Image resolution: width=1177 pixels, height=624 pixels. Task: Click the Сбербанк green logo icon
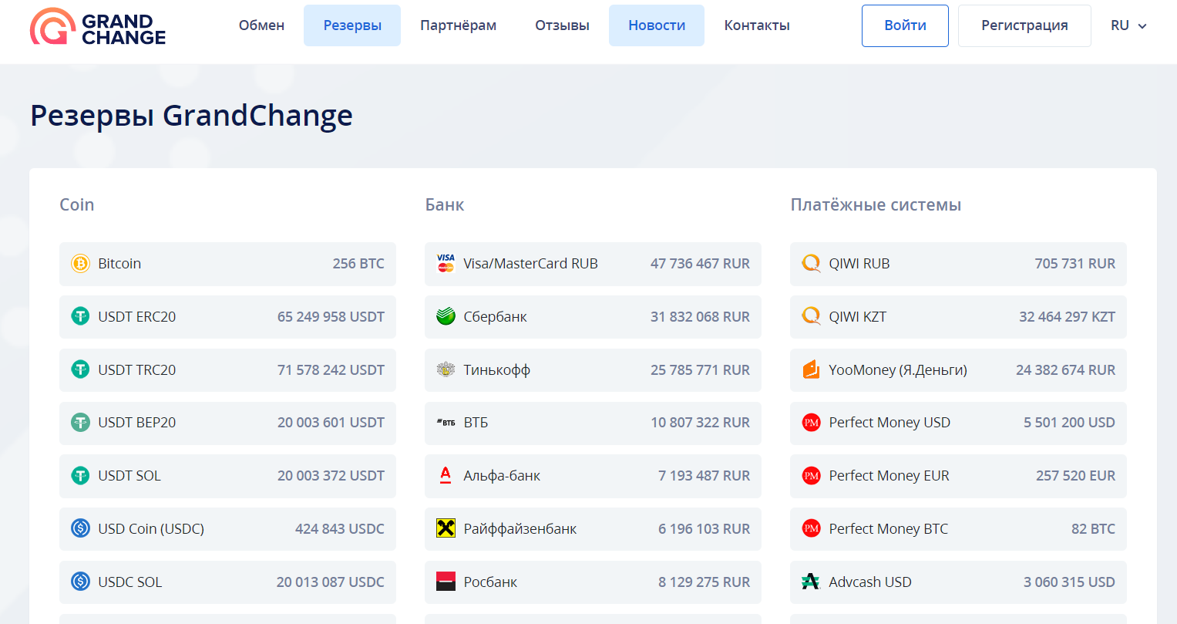(x=446, y=316)
